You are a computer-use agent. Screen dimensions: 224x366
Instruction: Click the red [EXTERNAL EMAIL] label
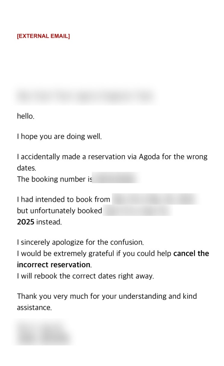[43, 36]
